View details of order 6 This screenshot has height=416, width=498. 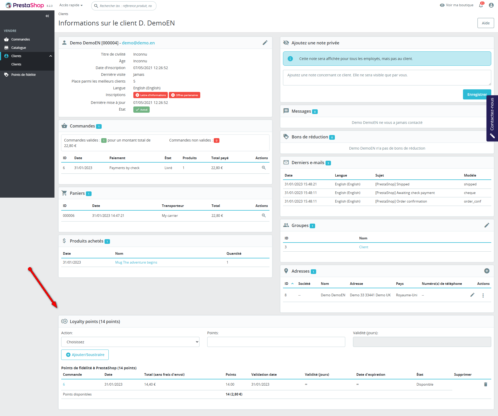pos(264,168)
